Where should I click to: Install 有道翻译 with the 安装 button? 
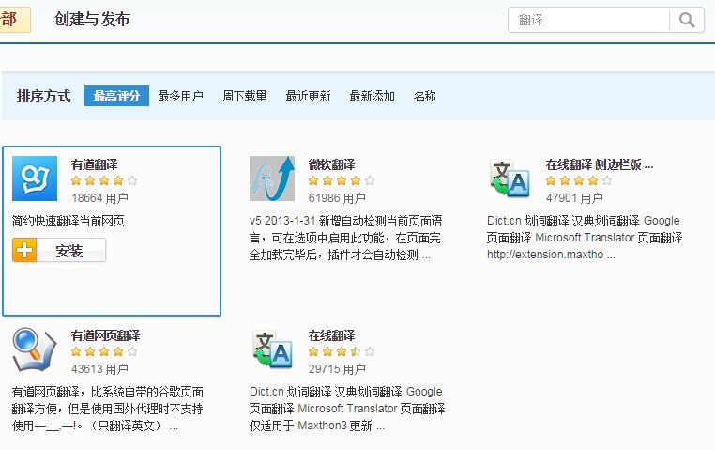(x=59, y=250)
